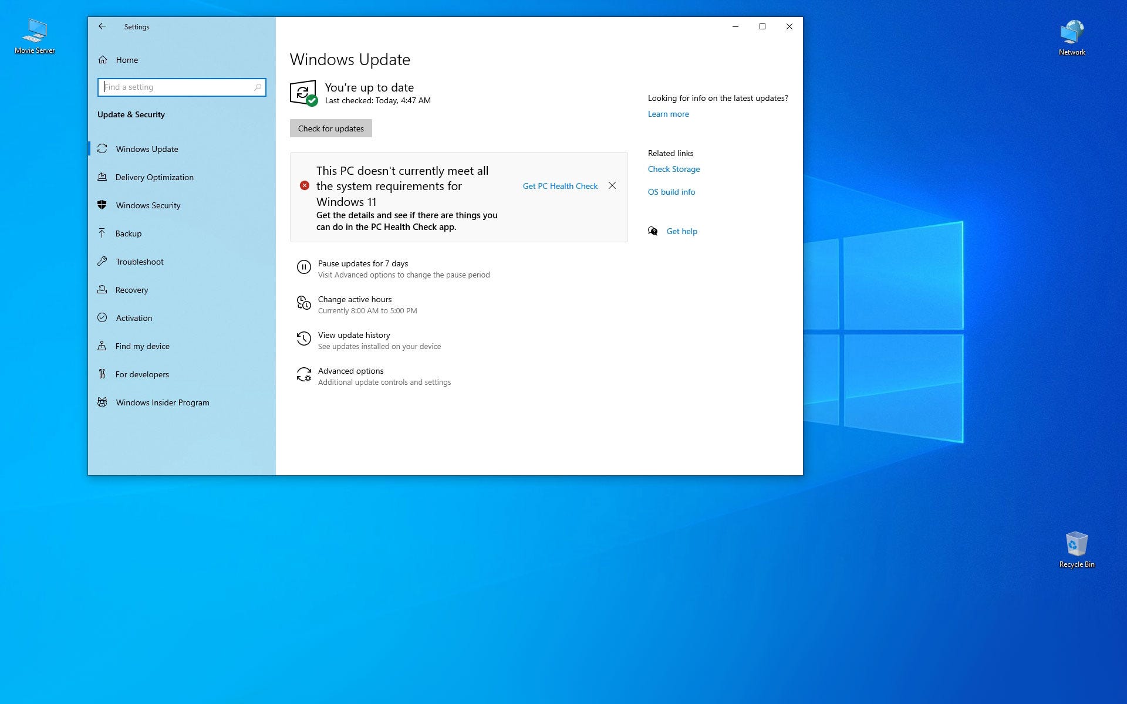Viewport: 1127px width, 704px height.
Task: Click the Backup arrow icon
Action: [102, 233]
